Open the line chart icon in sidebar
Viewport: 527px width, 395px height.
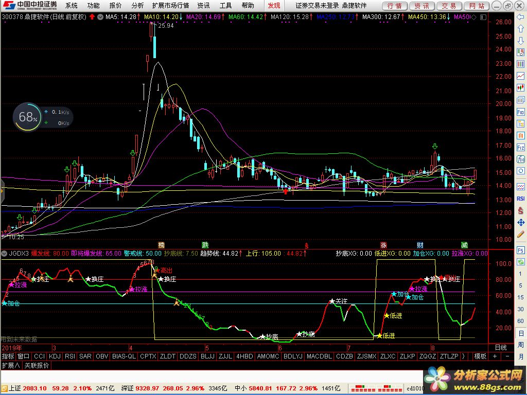[520, 76]
